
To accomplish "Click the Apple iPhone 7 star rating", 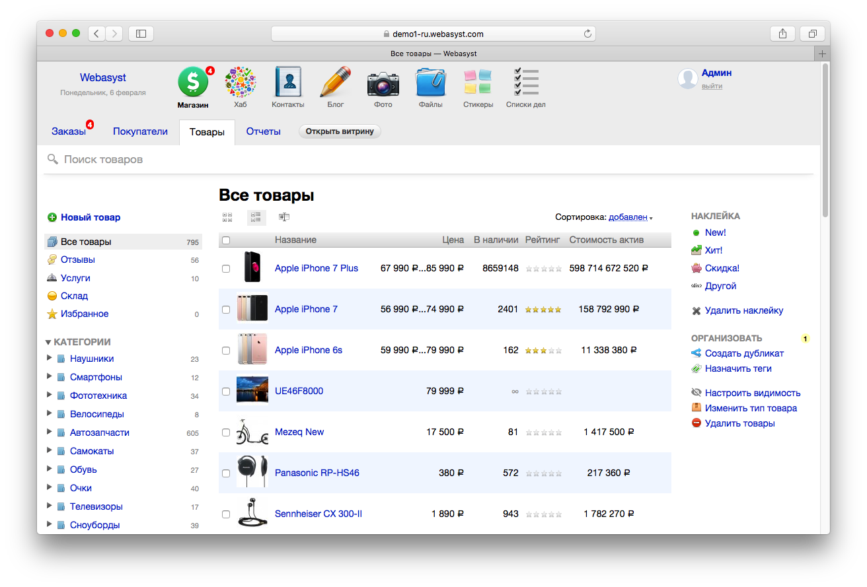I will 543,309.
